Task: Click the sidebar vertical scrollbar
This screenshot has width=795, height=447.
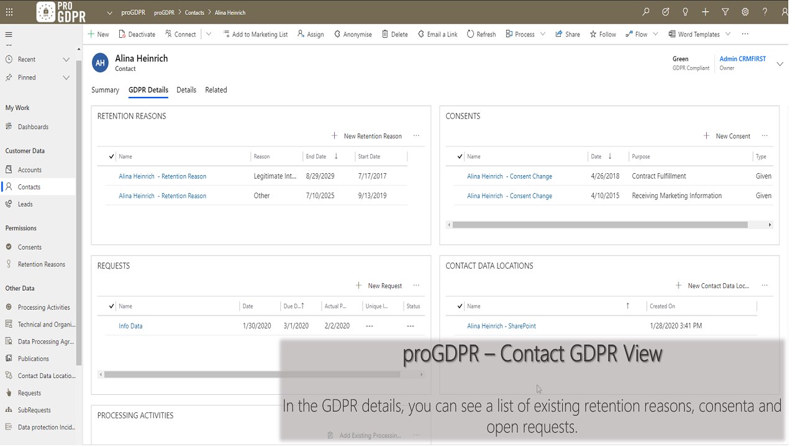Action: pyautogui.click(x=79, y=213)
